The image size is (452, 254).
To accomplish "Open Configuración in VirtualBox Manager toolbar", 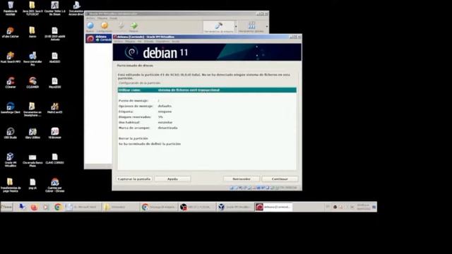I will coord(105,27).
